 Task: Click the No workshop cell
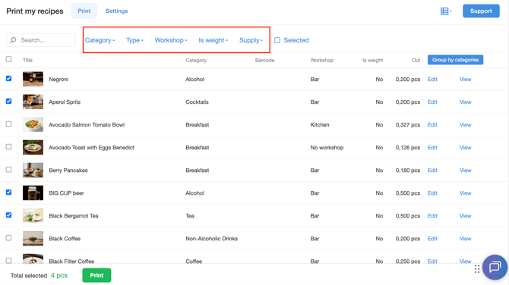coord(327,148)
